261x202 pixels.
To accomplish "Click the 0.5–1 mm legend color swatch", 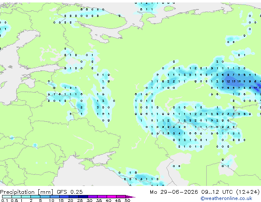I will 16,197.
